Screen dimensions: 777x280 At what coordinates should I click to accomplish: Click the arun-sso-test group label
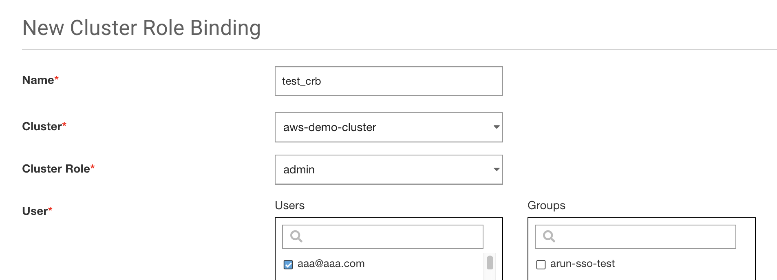[x=582, y=264]
